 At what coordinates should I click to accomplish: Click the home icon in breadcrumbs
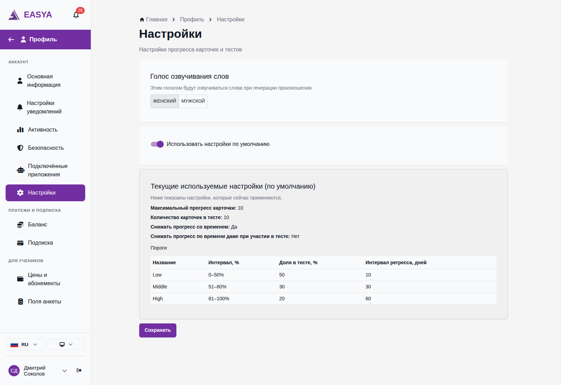click(x=142, y=20)
